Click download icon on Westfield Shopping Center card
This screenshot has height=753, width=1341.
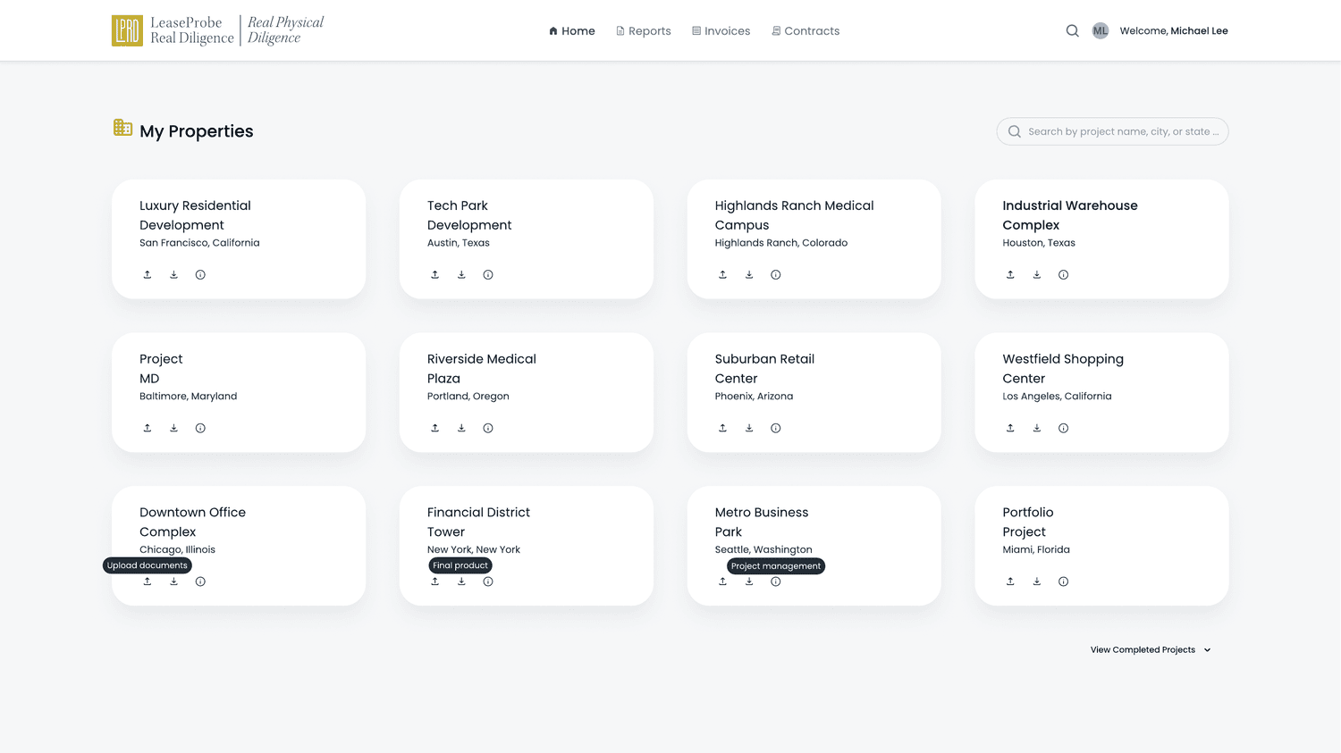(1037, 428)
